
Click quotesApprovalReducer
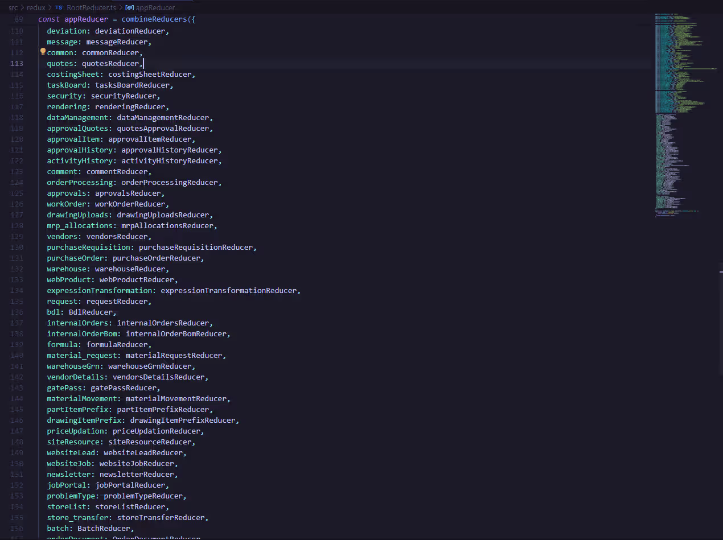click(163, 128)
